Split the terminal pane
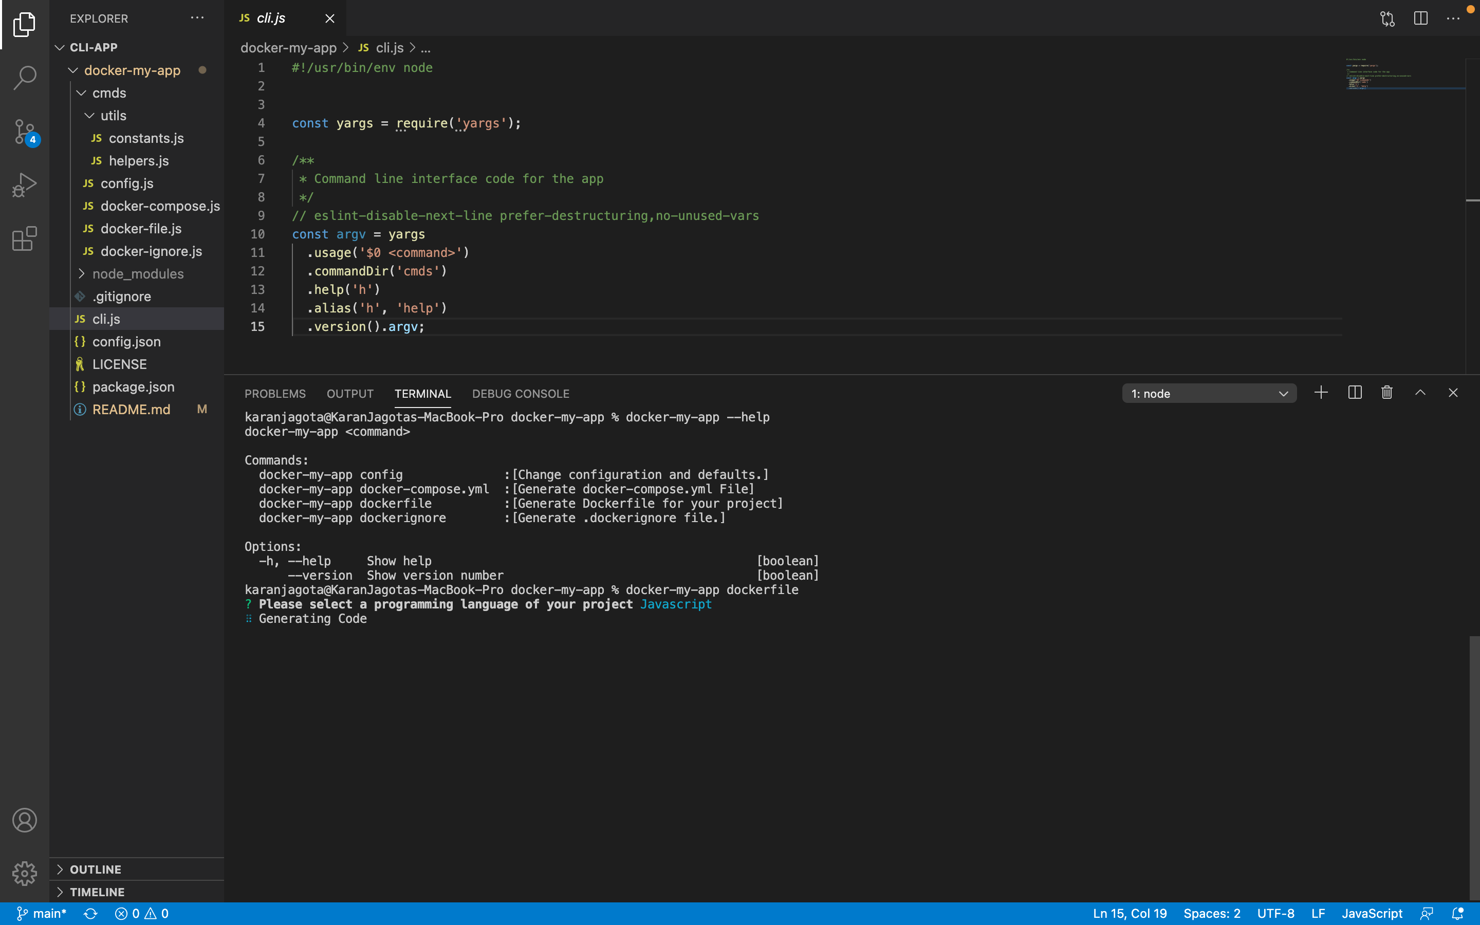 click(1355, 393)
